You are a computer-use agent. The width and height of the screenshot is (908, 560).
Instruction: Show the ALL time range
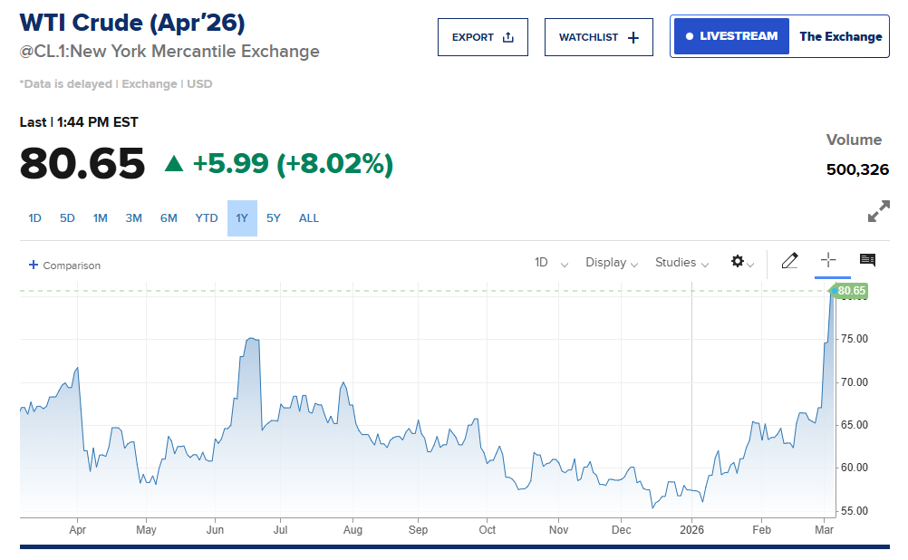tap(309, 218)
